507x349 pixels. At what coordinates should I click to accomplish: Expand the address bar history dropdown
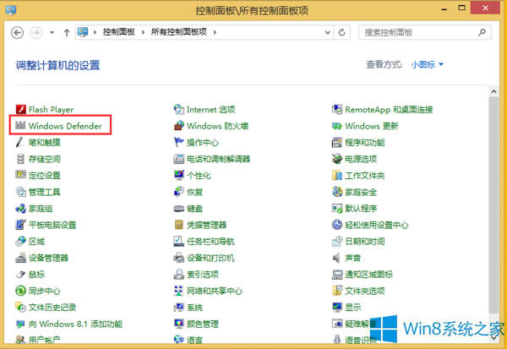pyautogui.click(x=327, y=32)
